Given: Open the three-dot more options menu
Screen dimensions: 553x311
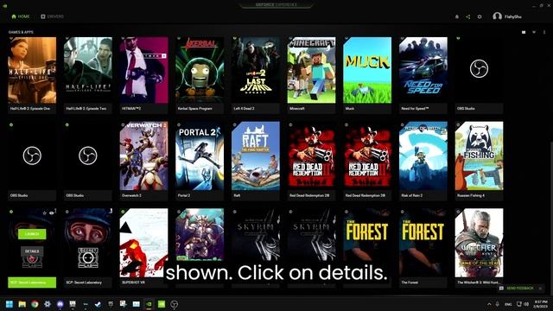Looking at the screenshot, I should point(544,32).
